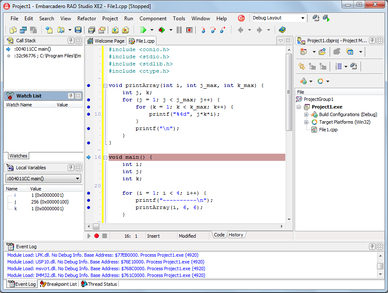The image size is (388, 293).
Task: Collapse the Project1.exe tree node
Action: coord(299,107)
